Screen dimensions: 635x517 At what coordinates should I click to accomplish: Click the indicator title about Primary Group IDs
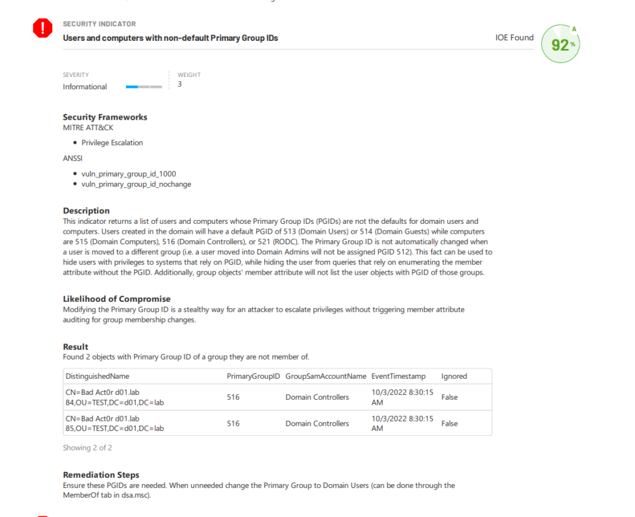[x=171, y=38]
